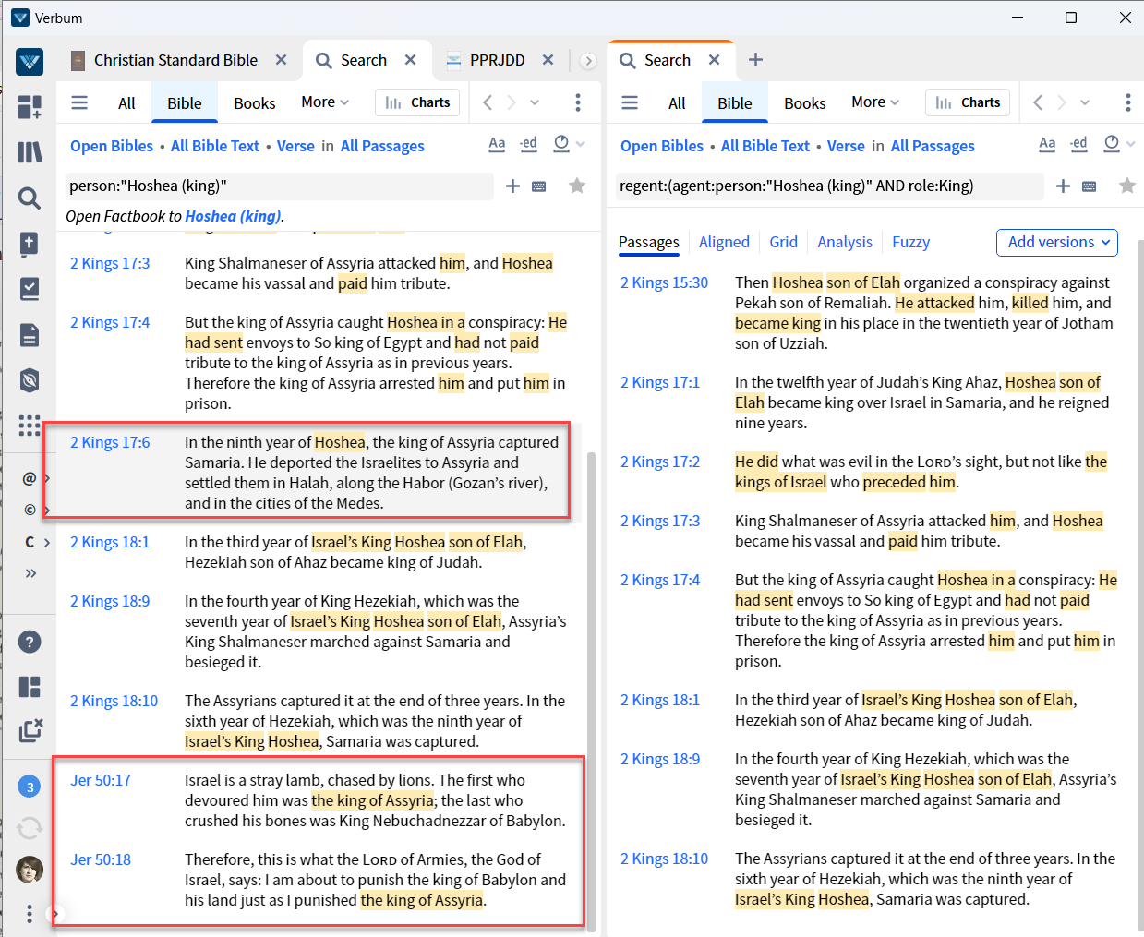Toggle match case Aa in left pane
This screenshot has height=937, width=1144.
pos(497,144)
